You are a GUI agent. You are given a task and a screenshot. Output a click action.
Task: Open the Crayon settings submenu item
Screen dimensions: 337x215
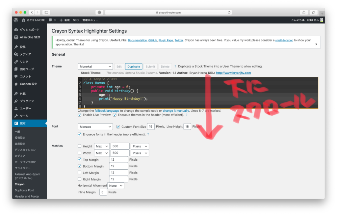point(20,184)
